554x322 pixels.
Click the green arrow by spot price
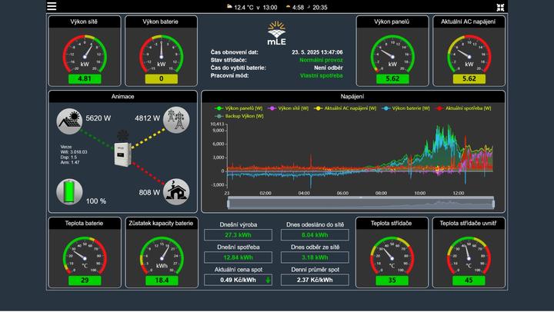[x=268, y=280]
